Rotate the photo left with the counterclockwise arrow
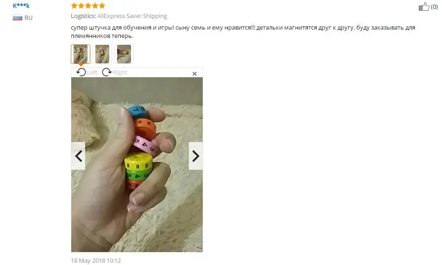 (x=81, y=72)
